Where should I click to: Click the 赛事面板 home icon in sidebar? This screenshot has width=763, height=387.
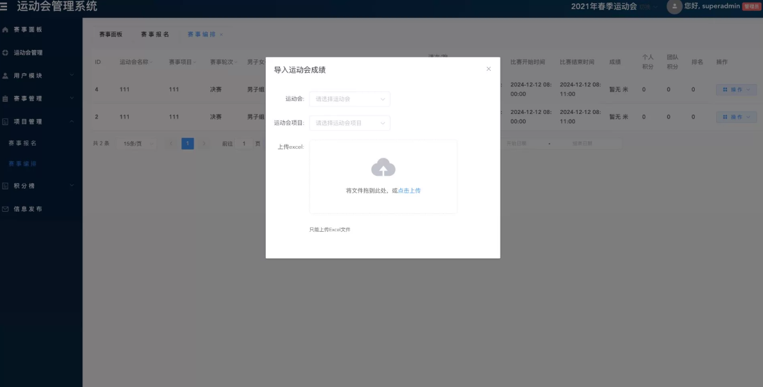click(x=5, y=30)
